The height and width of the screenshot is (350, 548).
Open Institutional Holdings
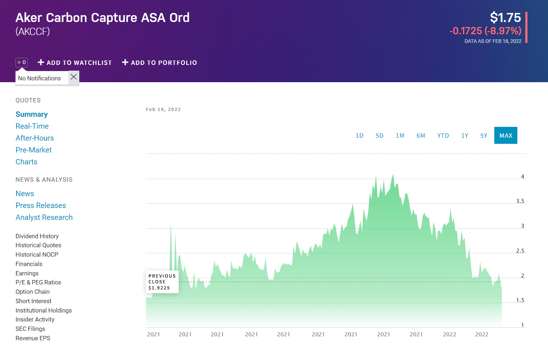[44, 310]
